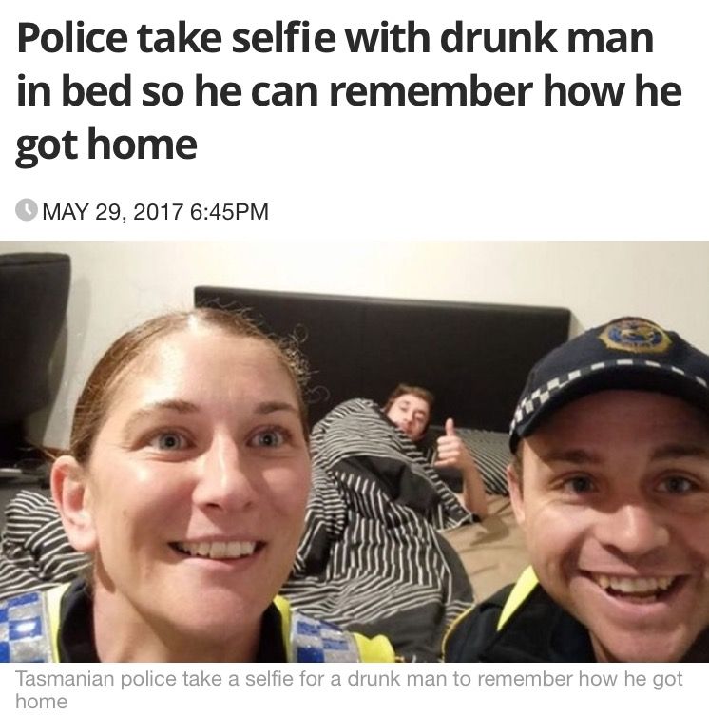Open the article photo of officers
The image size is (709, 716).
pos(354,451)
